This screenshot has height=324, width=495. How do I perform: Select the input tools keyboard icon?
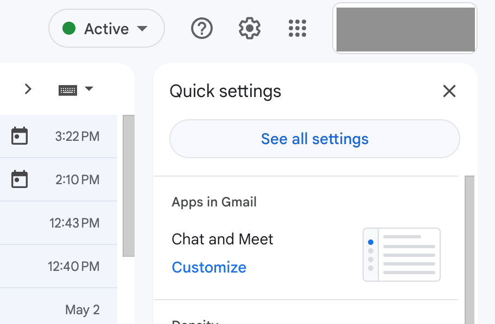point(67,88)
